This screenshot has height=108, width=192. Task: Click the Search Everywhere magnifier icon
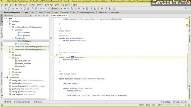tap(186, 8)
